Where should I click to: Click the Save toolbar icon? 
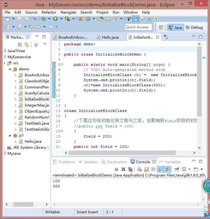[19, 19]
